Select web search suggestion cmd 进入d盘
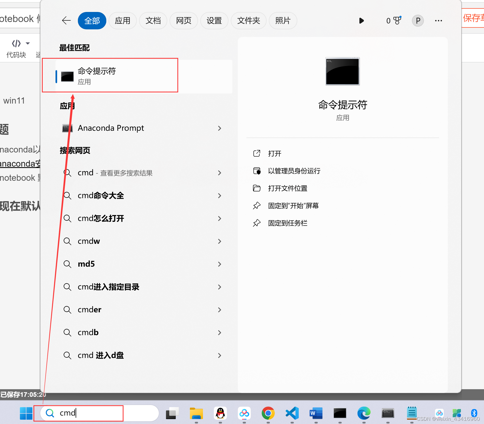Screen dimensions: 484x424 [x=101, y=356]
